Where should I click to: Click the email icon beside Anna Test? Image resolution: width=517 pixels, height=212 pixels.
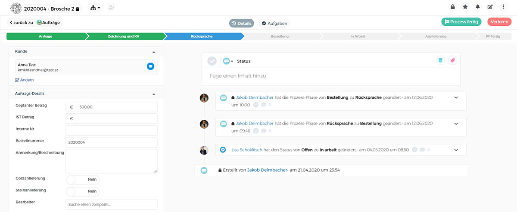point(150,67)
